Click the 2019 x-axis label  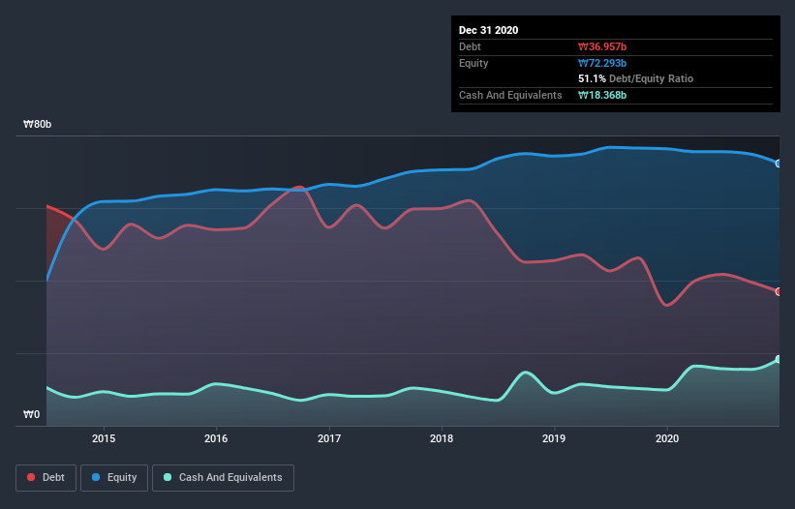[x=554, y=438]
